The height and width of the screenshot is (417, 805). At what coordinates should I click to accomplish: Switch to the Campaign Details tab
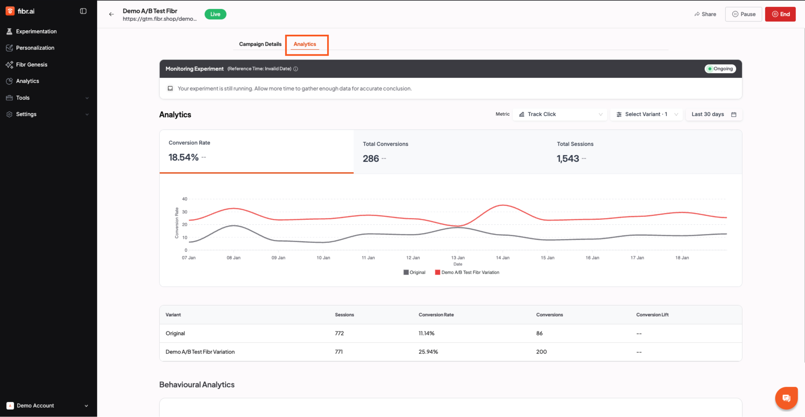coord(260,44)
